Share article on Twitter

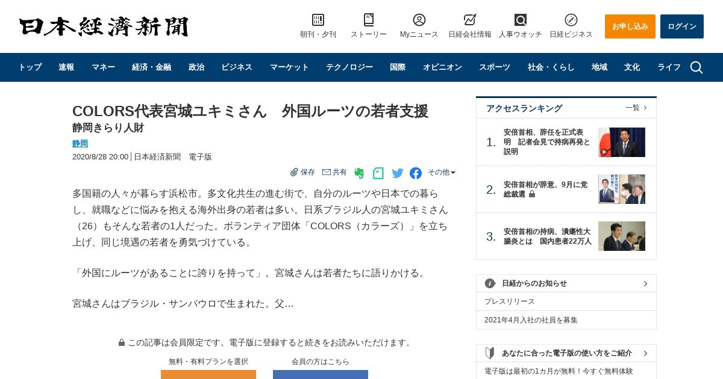(398, 173)
